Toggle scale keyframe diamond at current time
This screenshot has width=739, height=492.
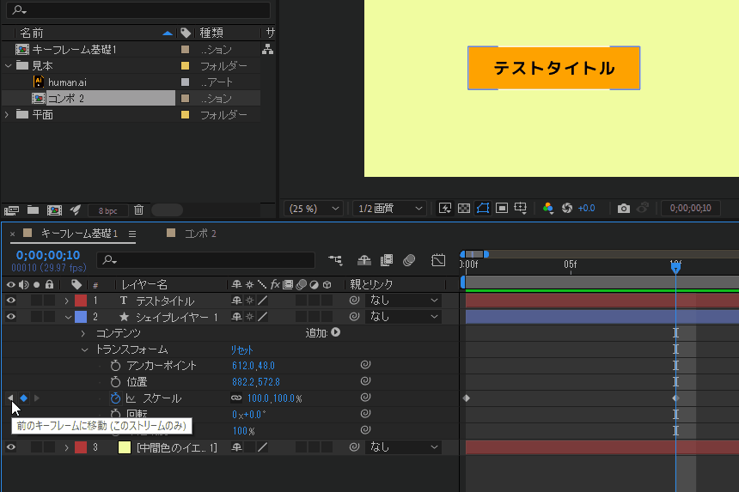click(x=23, y=398)
